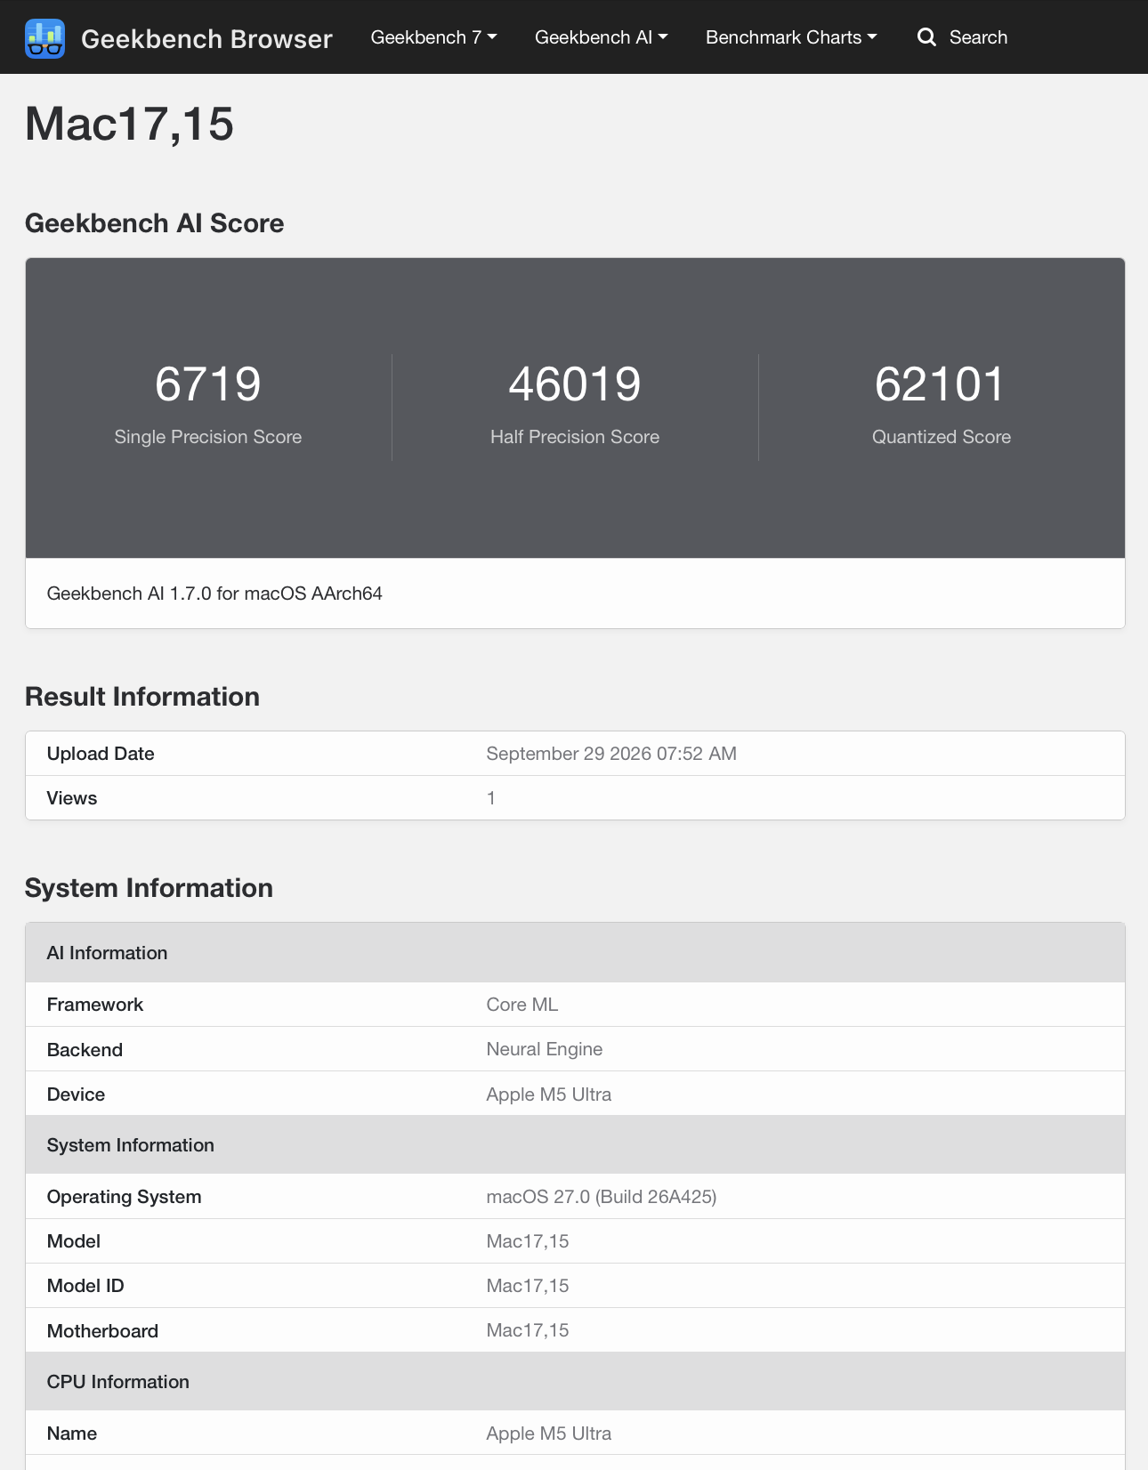The width and height of the screenshot is (1148, 1470).
Task: Click Mac17,15 in the Model row
Action: coord(528,1241)
